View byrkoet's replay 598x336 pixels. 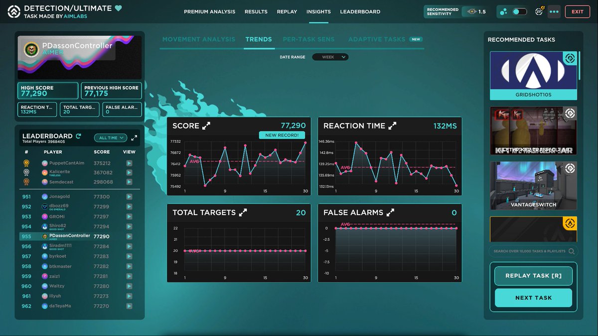pyautogui.click(x=129, y=256)
